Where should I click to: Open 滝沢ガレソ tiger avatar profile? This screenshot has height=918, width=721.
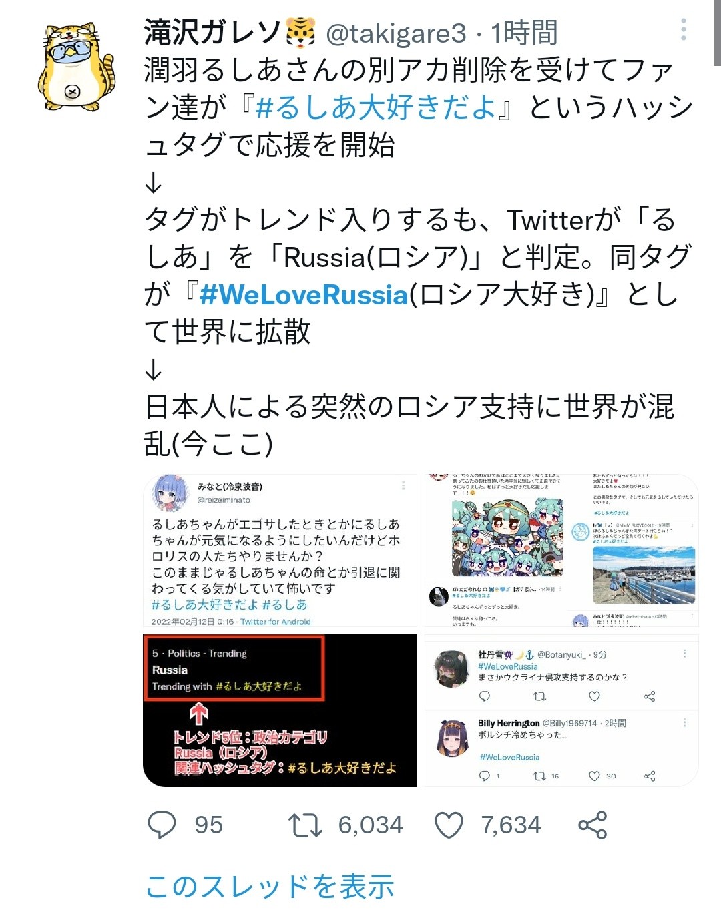point(75,65)
